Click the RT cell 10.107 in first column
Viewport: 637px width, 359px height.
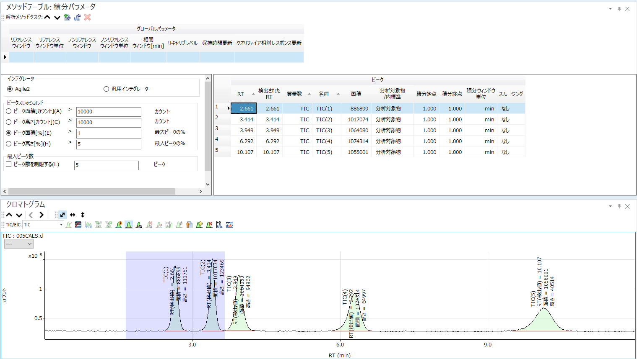coord(244,152)
